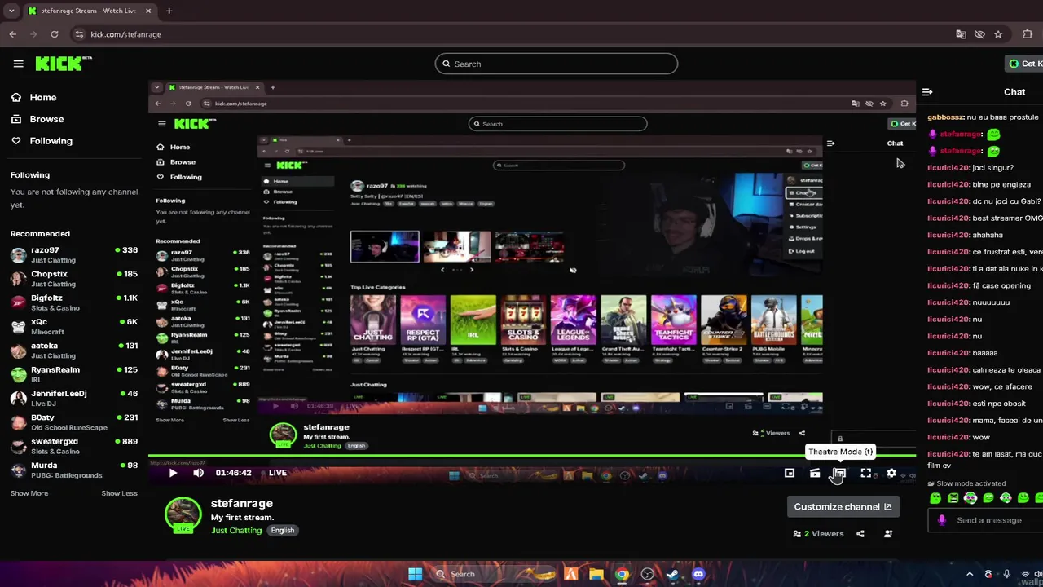Play the stream with the play button
The width and height of the screenshot is (1043, 587).
tap(173, 473)
